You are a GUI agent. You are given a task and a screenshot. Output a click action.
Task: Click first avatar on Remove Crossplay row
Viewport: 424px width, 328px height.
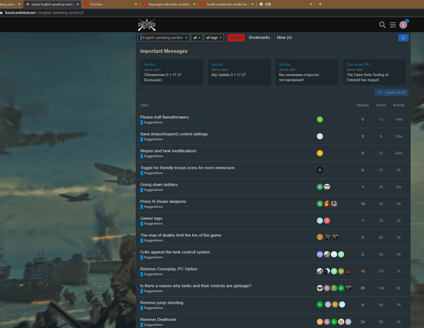tap(320, 271)
